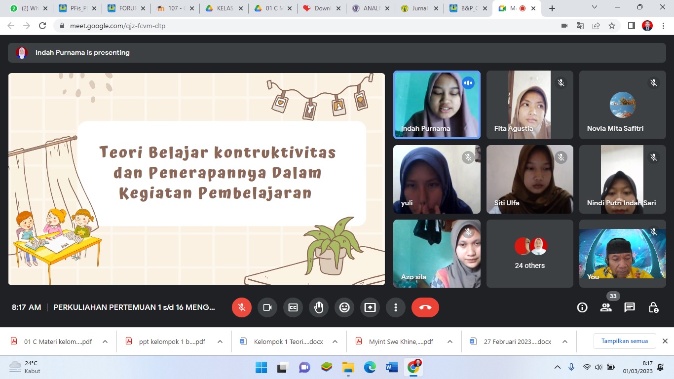This screenshot has height=379, width=674.
Task: Toggle the camera off
Action: (267, 307)
